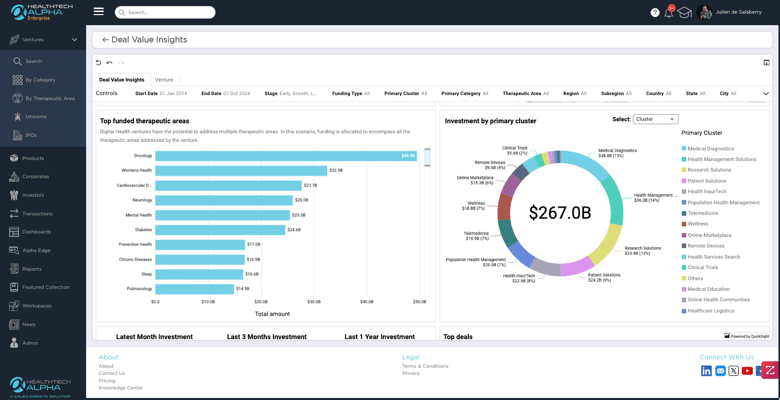Open the Therapeutic Area filter
This screenshot has height=400, width=780.
(x=526, y=94)
